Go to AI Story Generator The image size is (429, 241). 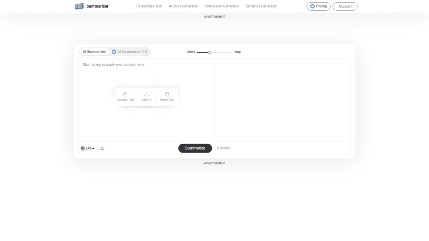(x=183, y=6)
